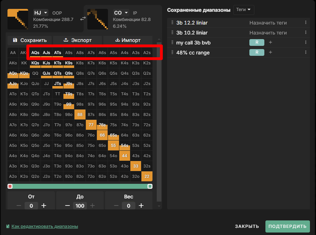Grab drag handle of 3b 10.2 liniar
316x235 pixels.
(x=172, y=32)
